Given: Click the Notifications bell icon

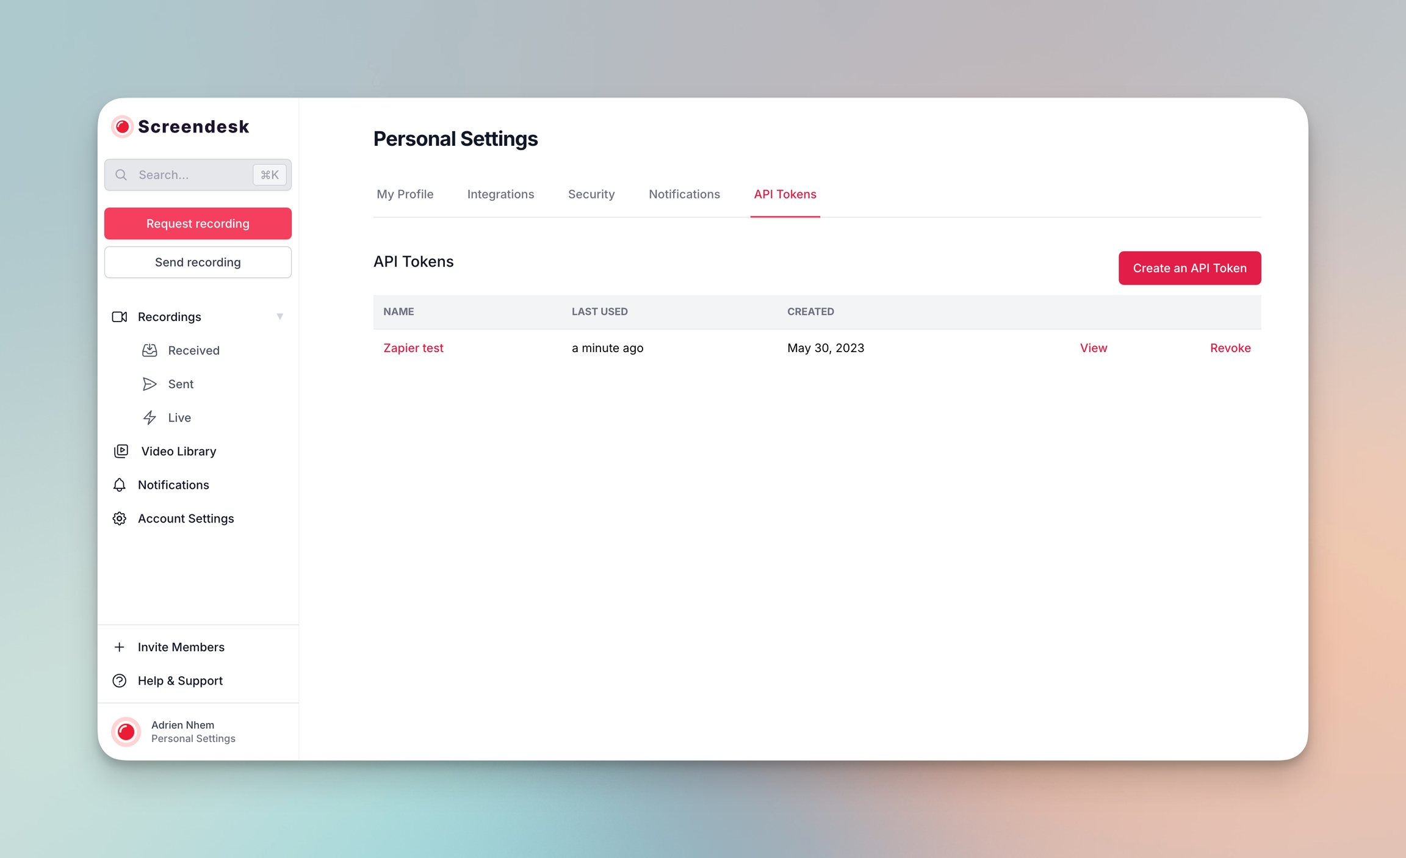Looking at the screenshot, I should coord(120,485).
